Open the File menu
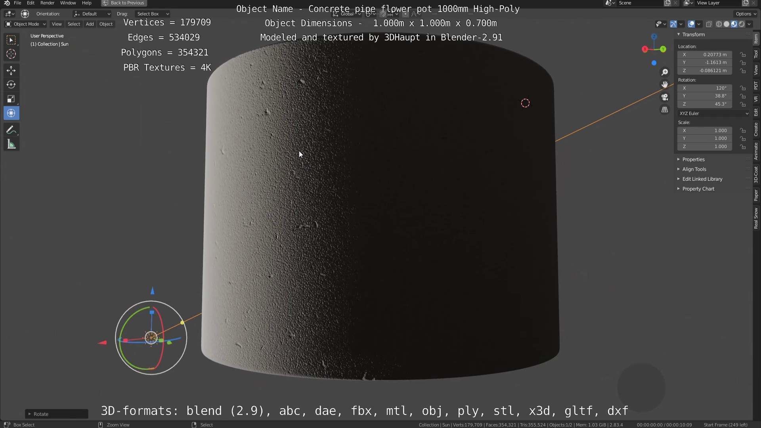This screenshot has width=761, height=428. (x=17, y=3)
